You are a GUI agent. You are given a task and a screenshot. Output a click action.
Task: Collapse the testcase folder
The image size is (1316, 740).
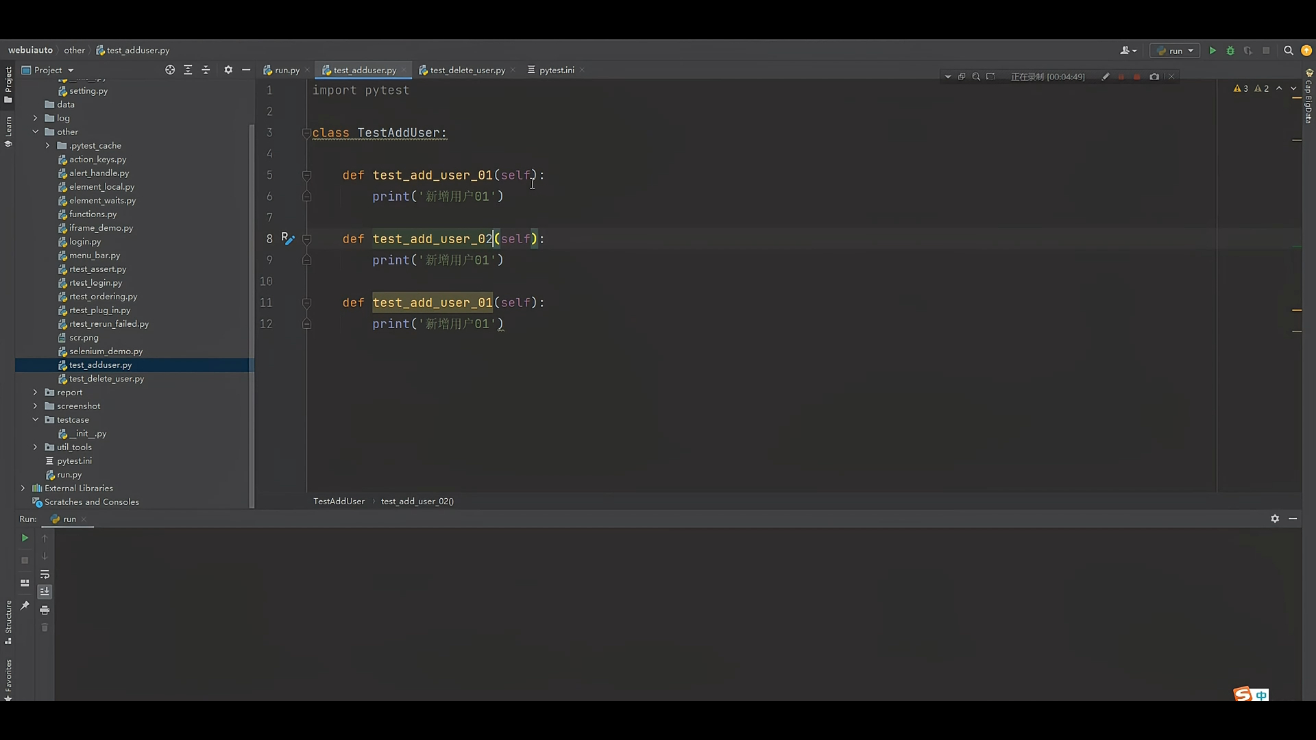(x=36, y=419)
